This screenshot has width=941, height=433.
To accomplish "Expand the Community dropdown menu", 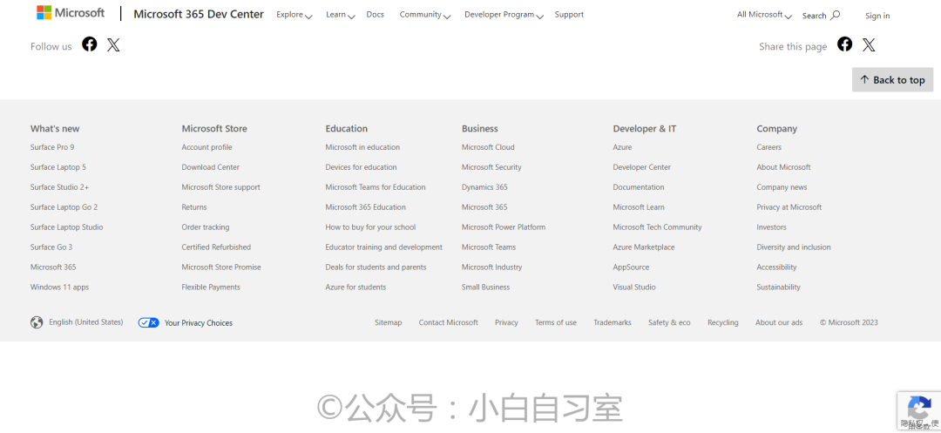I will pos(425,15).
